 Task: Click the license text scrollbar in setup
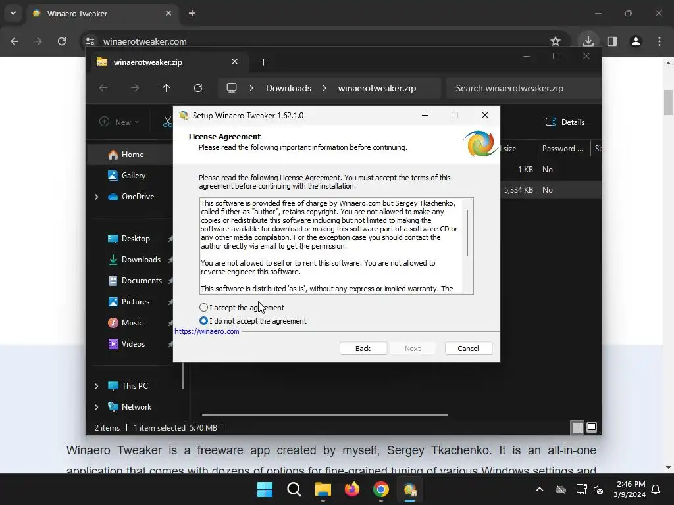(467, 233)
